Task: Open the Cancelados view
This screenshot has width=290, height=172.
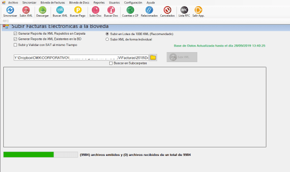Action: point(167,12)
